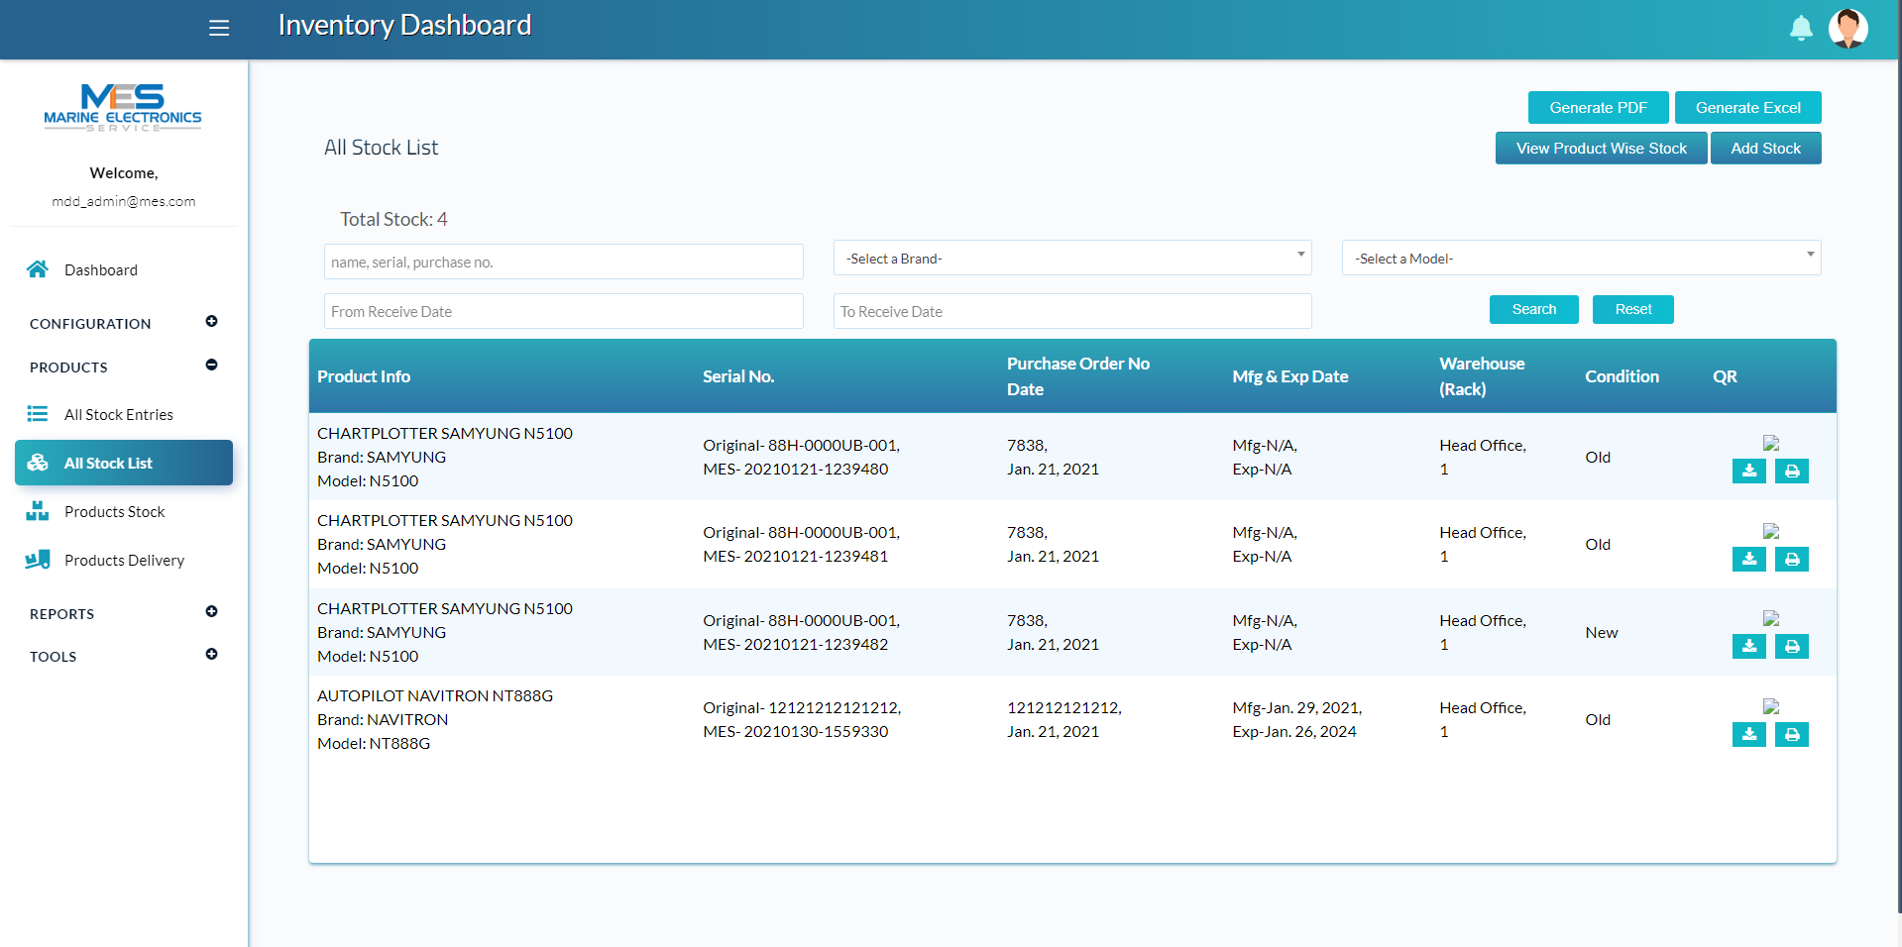1902x947 pixels.
Task: Click mdd_admin@mes.com email text
Action: 124,201
